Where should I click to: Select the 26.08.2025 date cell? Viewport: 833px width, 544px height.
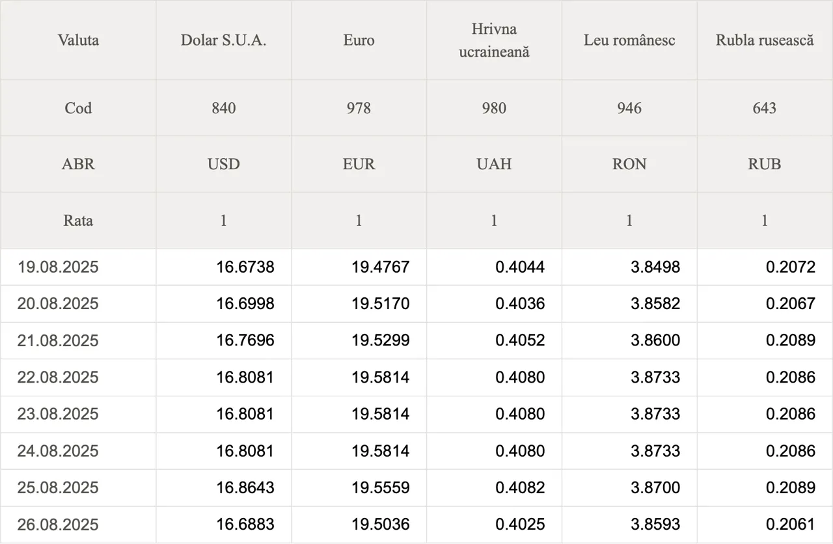78,524
